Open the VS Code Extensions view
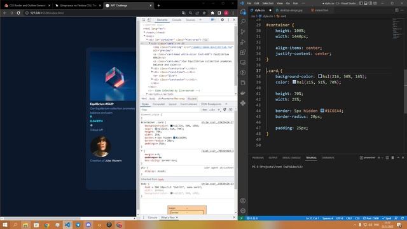This screenshot has height=229, width=407. click(x=243, y=52)
